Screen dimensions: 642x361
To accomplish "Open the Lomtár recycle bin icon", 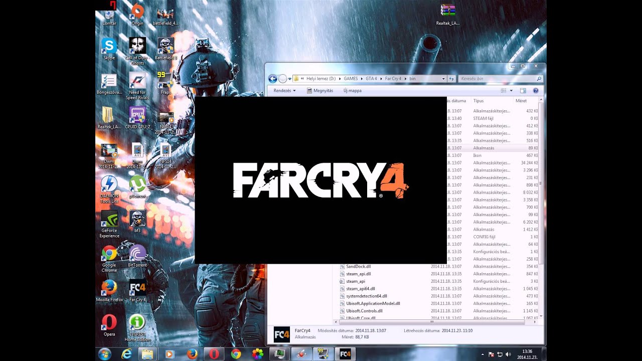I will pos(109,14).
